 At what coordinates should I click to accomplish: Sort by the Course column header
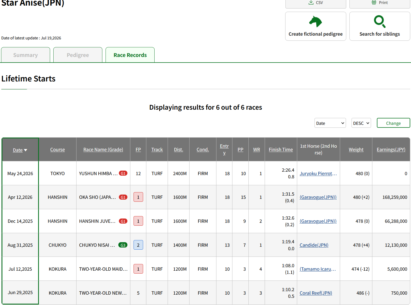[x=58, y=149]
